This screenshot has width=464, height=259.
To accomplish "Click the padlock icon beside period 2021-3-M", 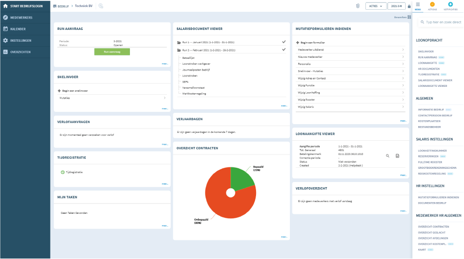I will click(x=409, y=6).
